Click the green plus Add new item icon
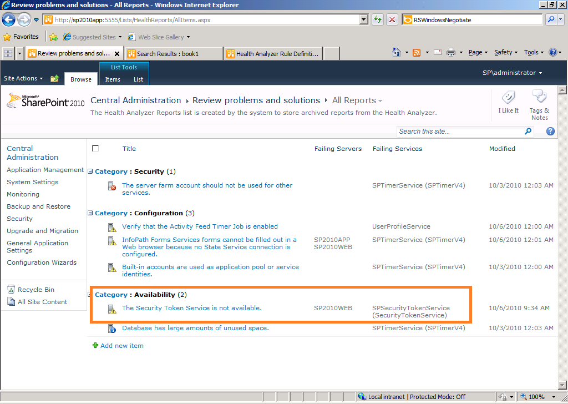The height and width of the screenshot is (404, 568). (95, 345)
